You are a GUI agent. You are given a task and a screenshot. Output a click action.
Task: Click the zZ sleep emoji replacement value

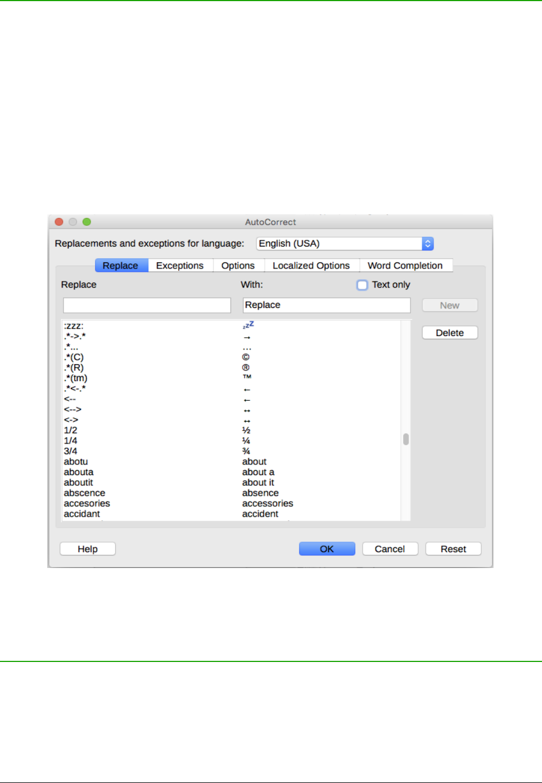coord(248,325)
